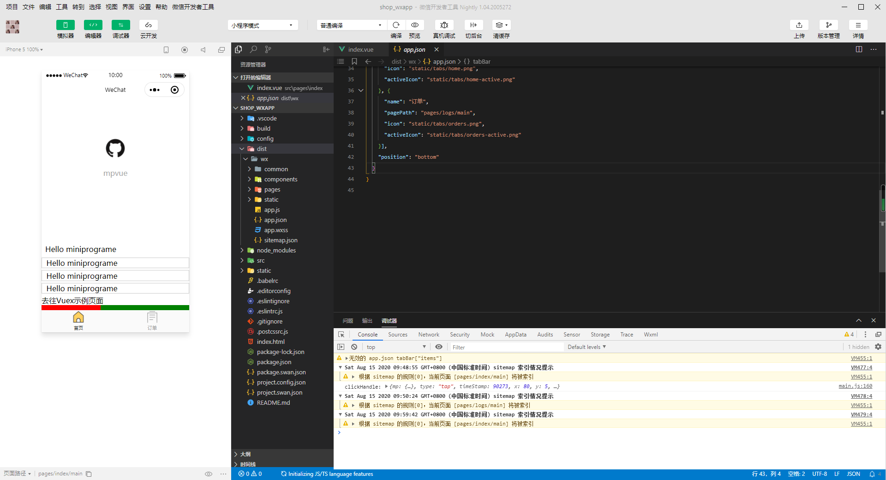The image size is (886, 480).
Task: Switch to the Network tab
Action: tap(429, 335)
